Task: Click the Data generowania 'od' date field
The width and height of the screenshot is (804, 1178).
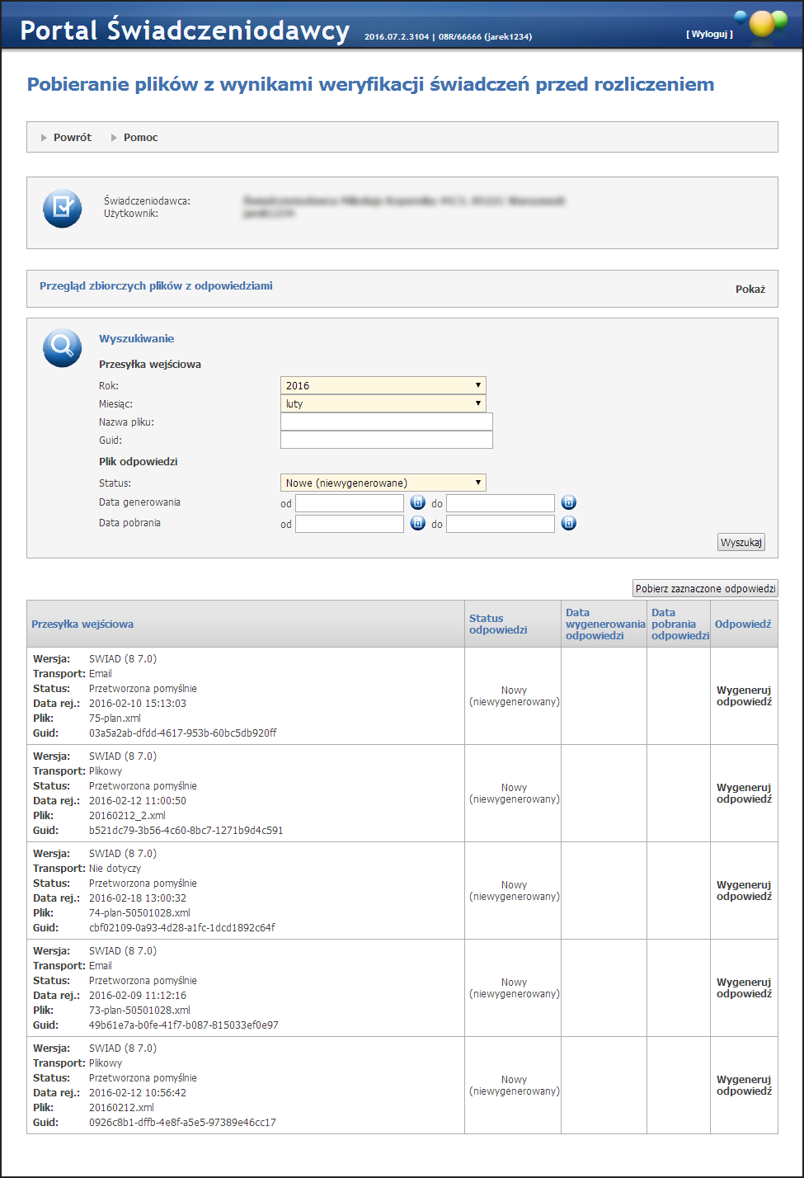Action: 350,503
